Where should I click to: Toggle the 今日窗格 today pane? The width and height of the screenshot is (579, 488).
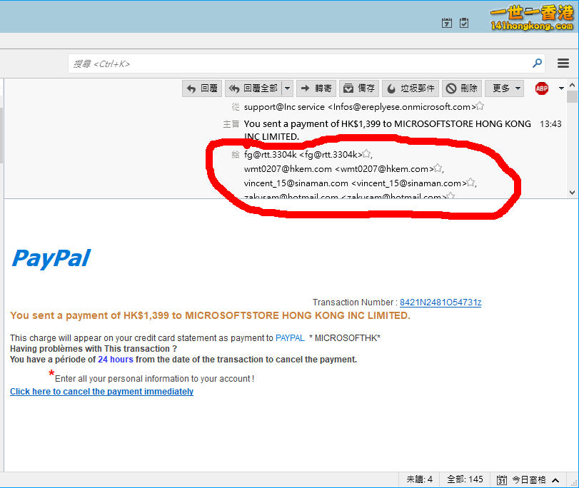coord(522,479)
